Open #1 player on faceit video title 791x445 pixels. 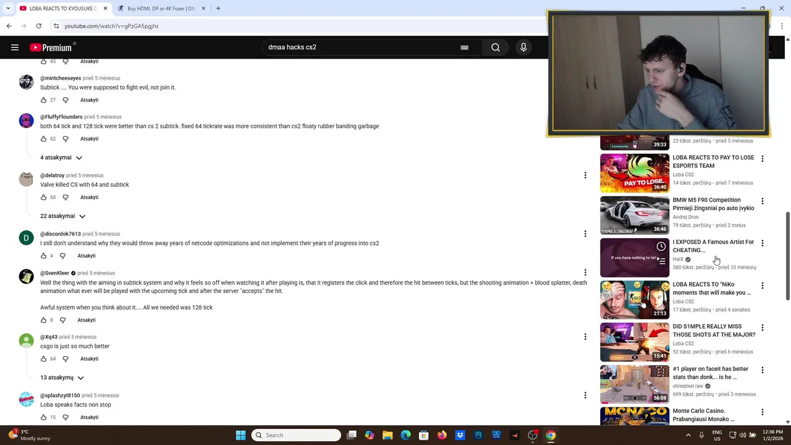[x=711, y=373]
